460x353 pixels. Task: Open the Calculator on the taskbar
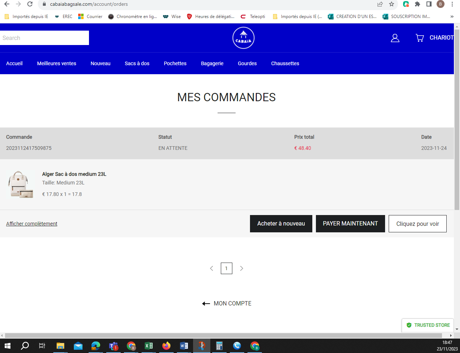219,346
